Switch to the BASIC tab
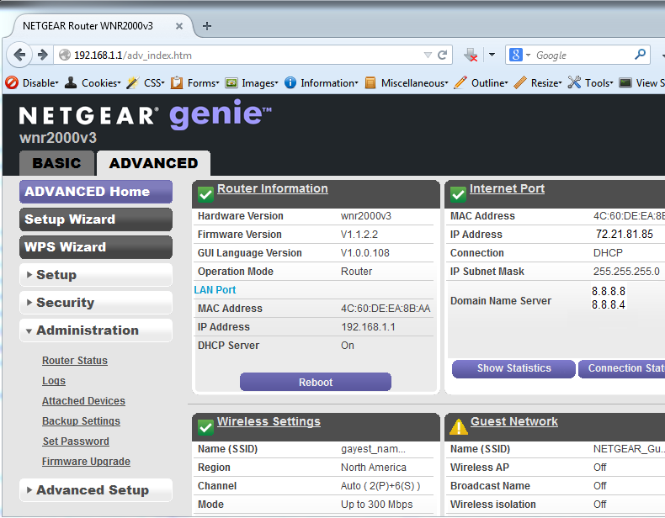 tap(57, 163)
